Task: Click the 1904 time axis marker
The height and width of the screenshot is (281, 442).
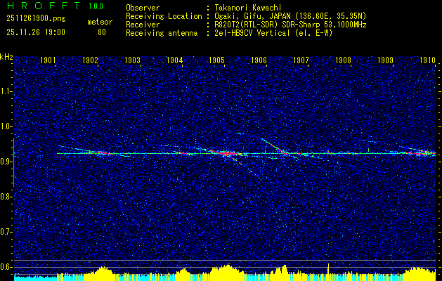Action: pyautogui.click(x=174, y=60)
